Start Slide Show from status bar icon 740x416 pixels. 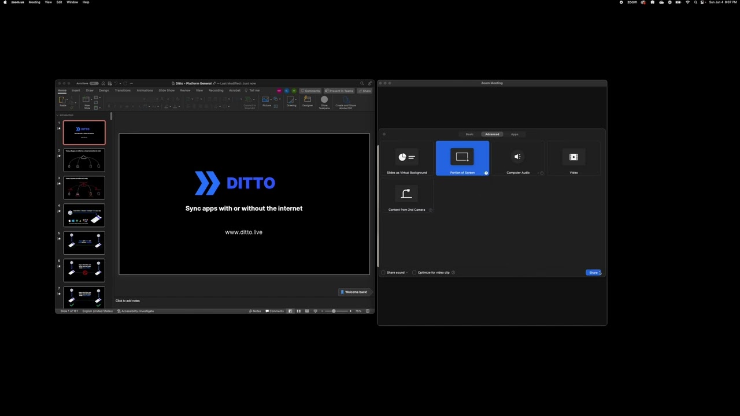tap(315, 311)
